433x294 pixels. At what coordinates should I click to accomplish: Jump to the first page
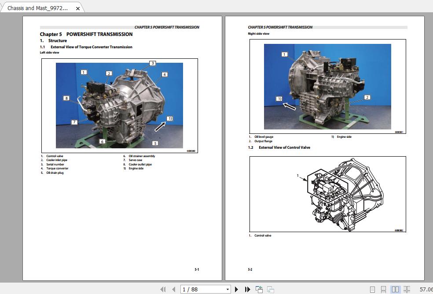click(x=163, y=289)
